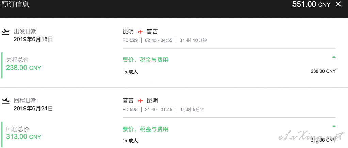Collapse the return fare details arrow
The width and height of the screenshot is (348, 148).
tap(334, 126)
